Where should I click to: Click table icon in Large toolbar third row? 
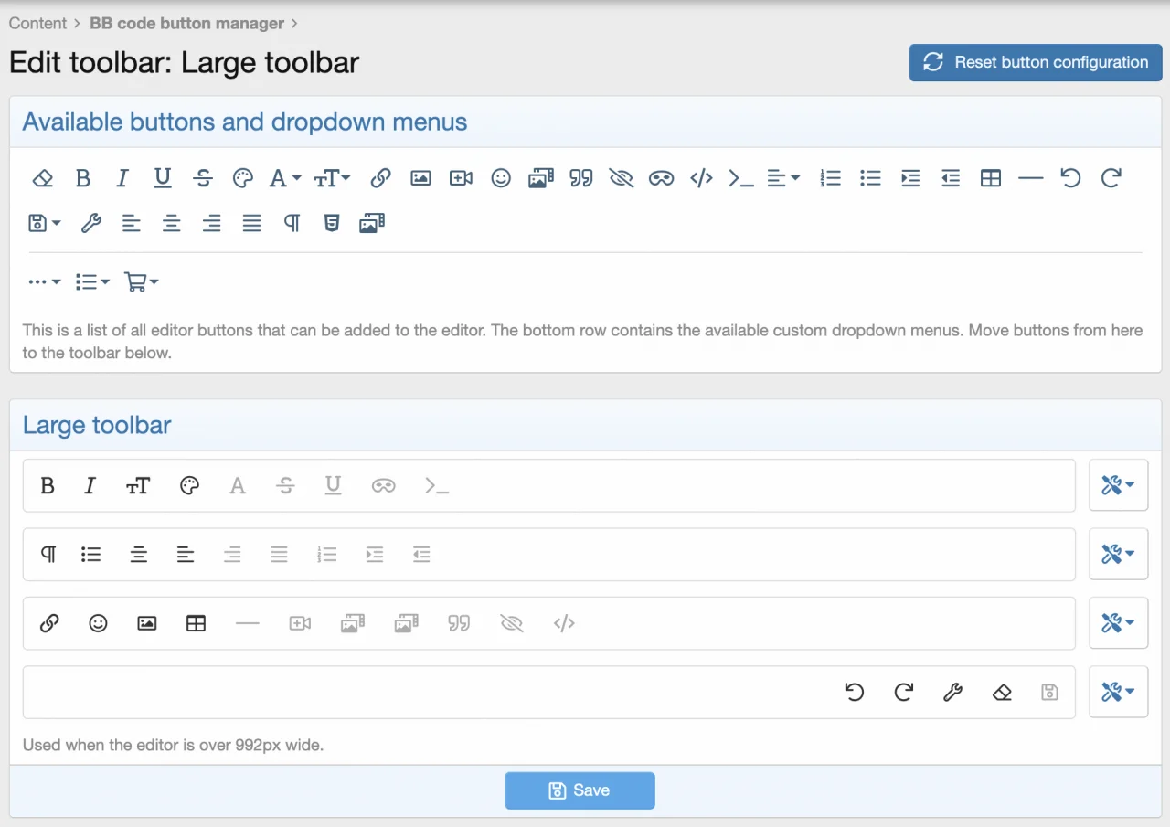tap(196, 623)
